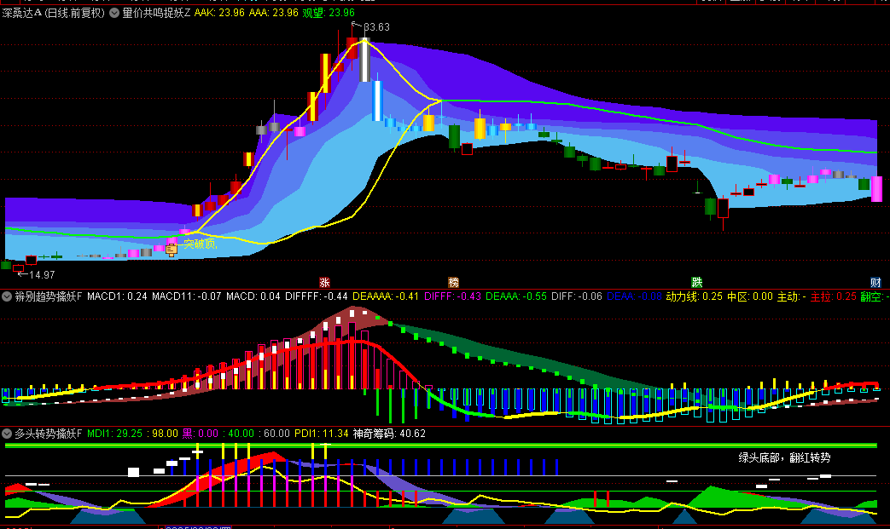The height and width of the screenshot is (529, 890).
Task: Click the AAK: 23.96 value
Action: (x=219, y=13)
